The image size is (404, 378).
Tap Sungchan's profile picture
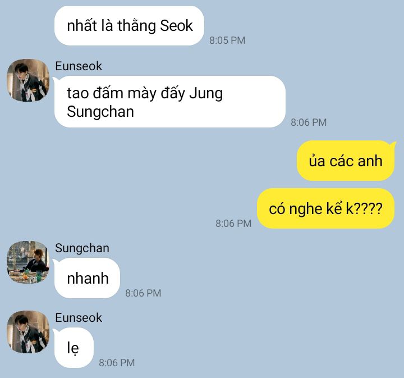coord(28,262)
